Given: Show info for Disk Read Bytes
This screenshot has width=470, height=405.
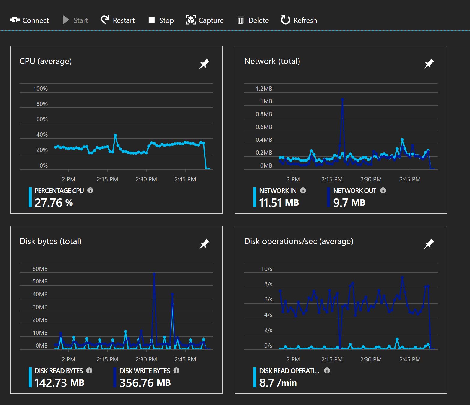Looking at the screenshot, I should (x=89, y=370).
